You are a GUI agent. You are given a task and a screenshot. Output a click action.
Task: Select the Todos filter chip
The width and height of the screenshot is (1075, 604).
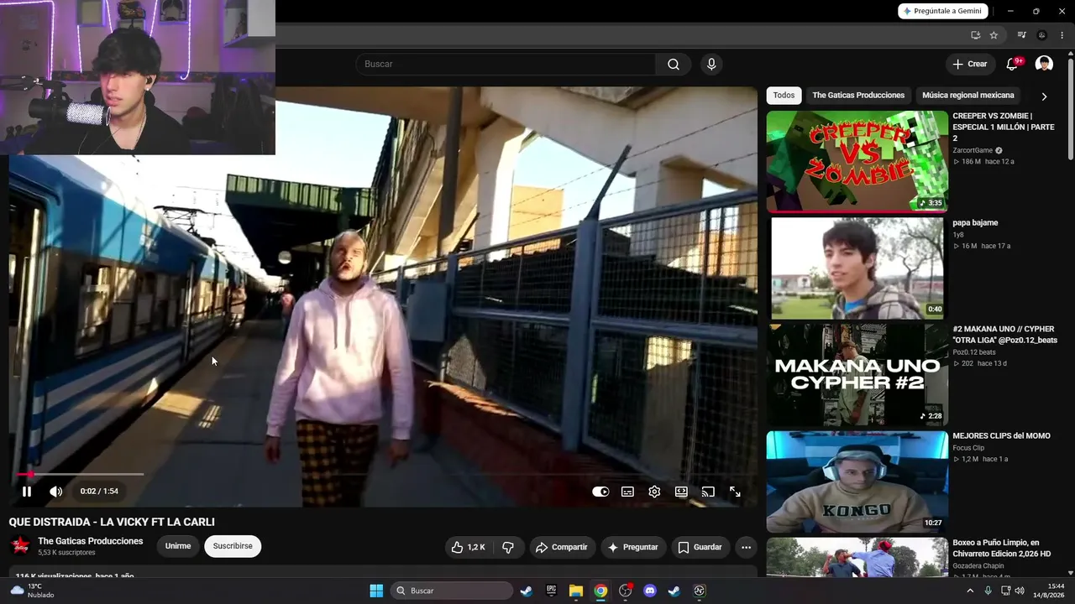784,96
